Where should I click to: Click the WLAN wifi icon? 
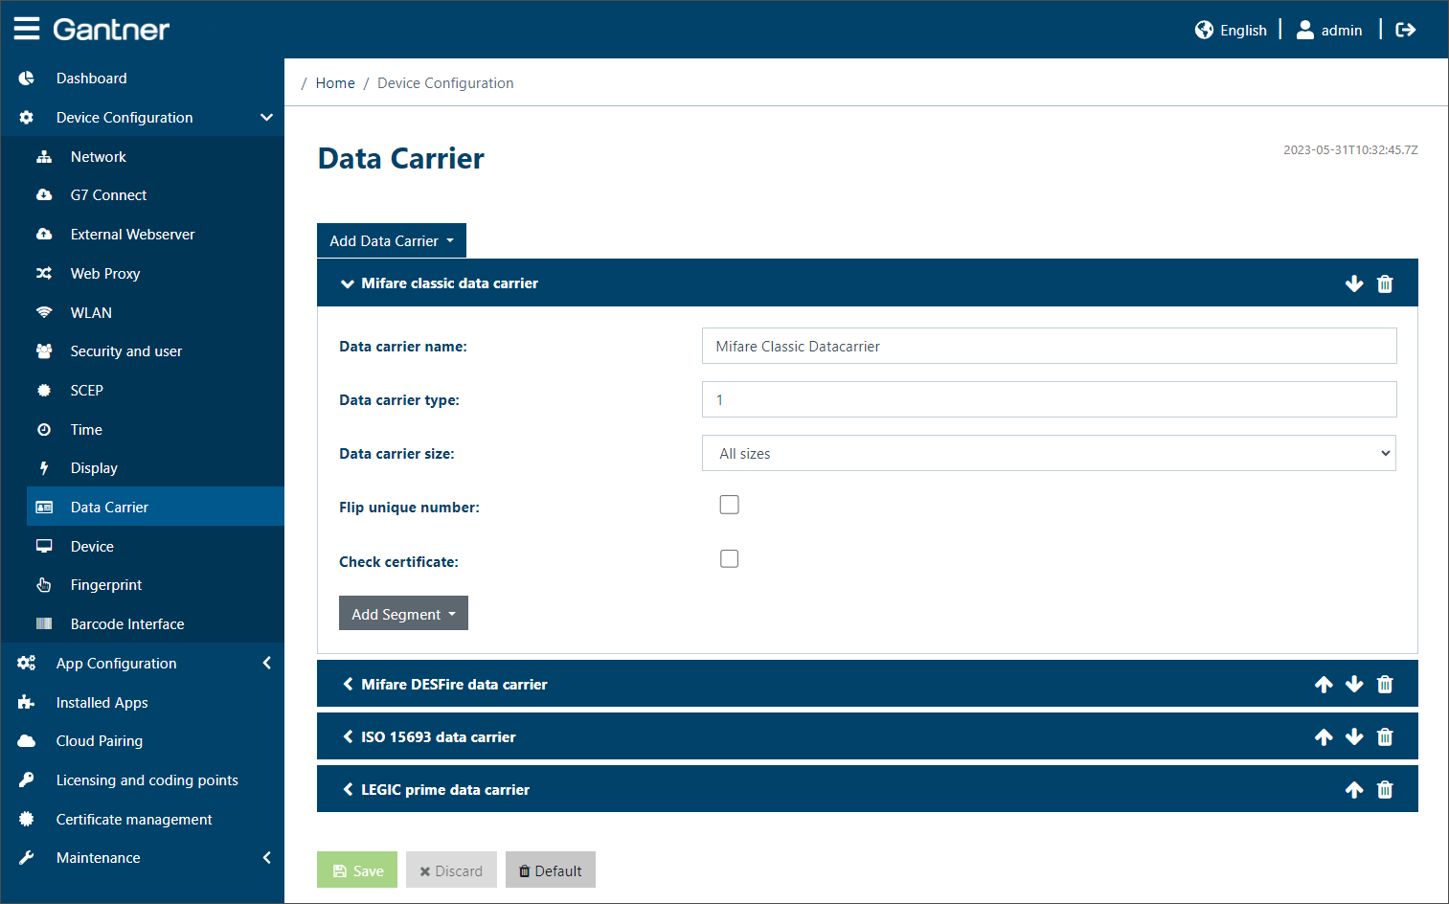click(44, 312)
